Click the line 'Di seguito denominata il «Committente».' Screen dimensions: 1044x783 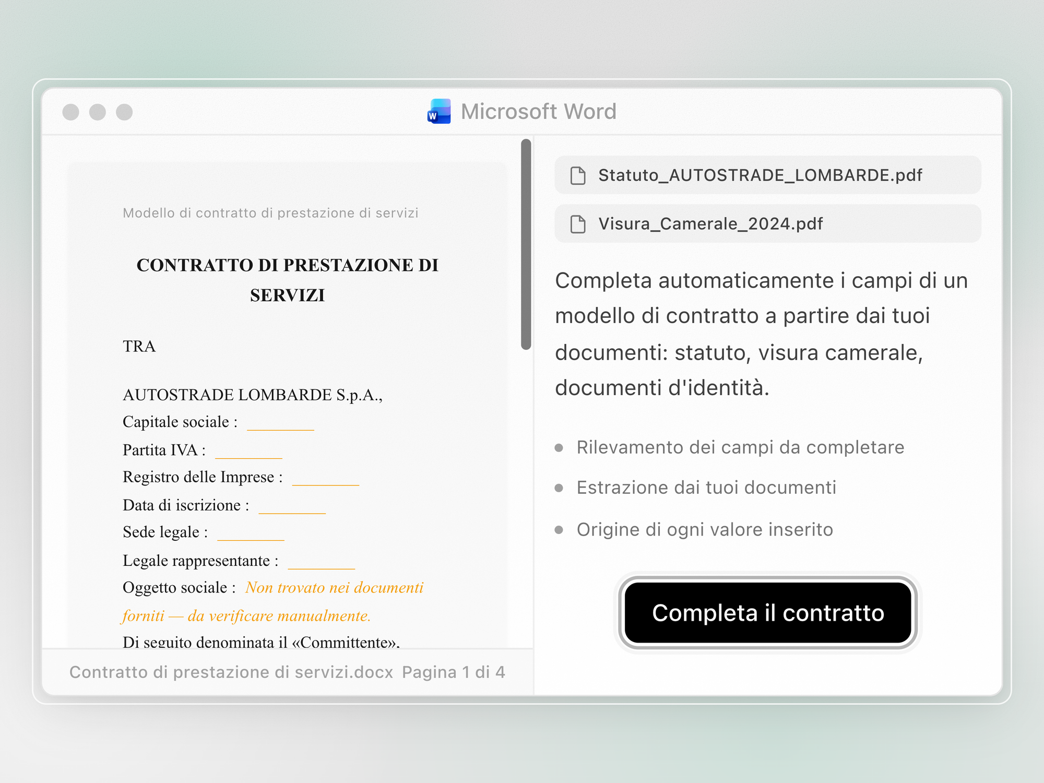coord(261,642)
